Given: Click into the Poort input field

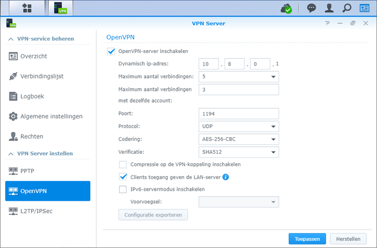Looking at the screenshot, I should click(x=239, y=114).
